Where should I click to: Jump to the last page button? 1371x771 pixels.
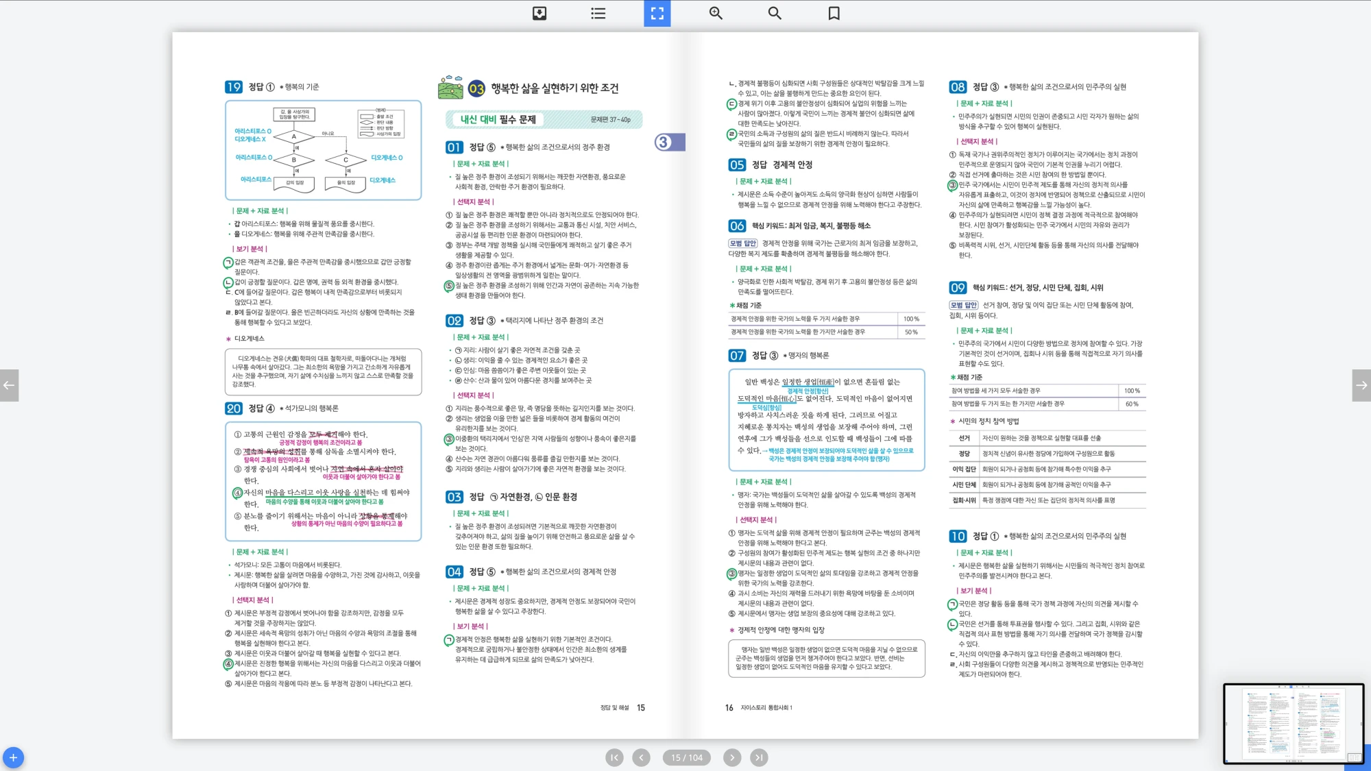pyautogui.click(x=759, y=757)
